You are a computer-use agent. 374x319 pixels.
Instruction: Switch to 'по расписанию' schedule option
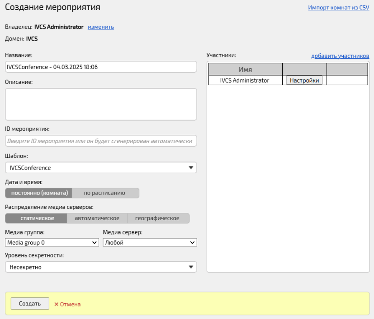point(105,193)
